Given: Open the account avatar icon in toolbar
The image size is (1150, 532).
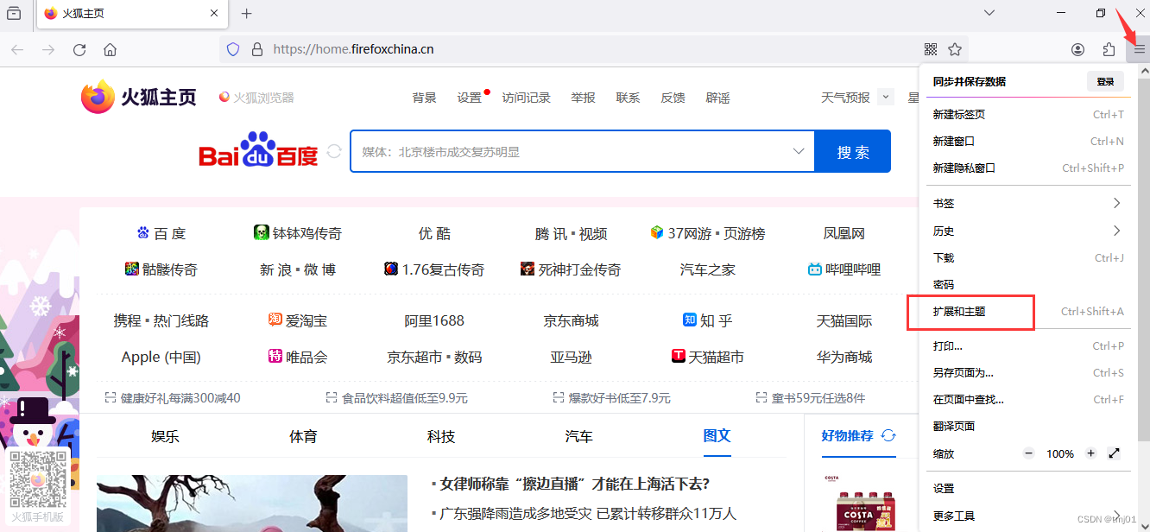Looking at the screenshot, I should pyautogui.click(x=1077, y=49).
